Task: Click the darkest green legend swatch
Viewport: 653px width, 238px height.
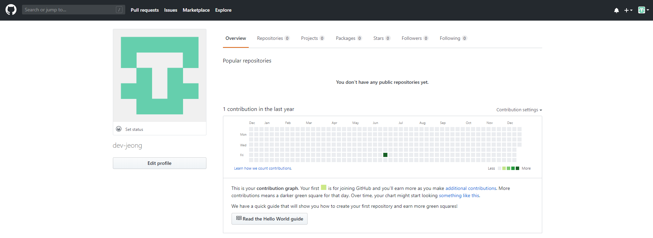Action: (517, 168)
